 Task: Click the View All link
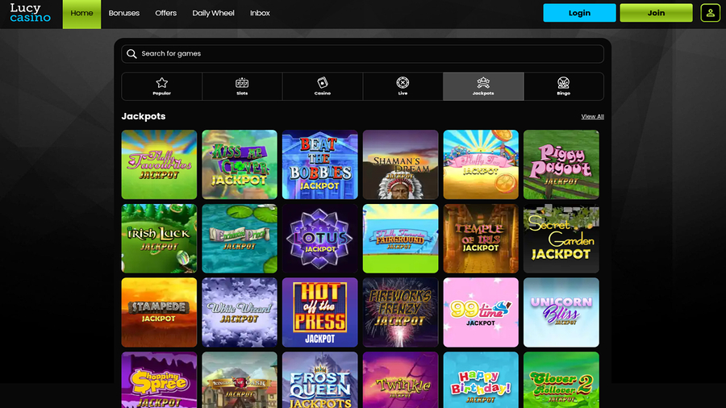click(593, 117)
